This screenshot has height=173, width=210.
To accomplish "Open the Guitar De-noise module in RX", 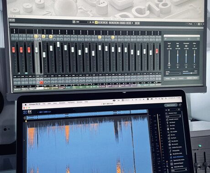I will 175,148.
